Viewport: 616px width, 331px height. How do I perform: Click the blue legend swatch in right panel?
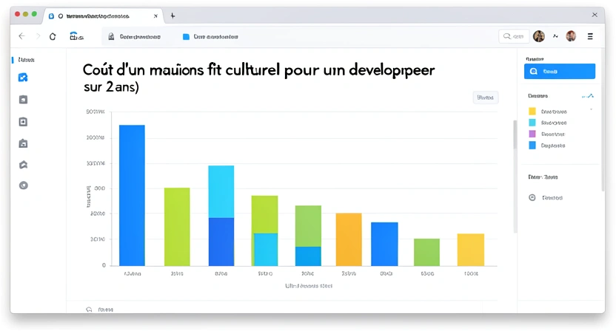[x=532, y=146]
